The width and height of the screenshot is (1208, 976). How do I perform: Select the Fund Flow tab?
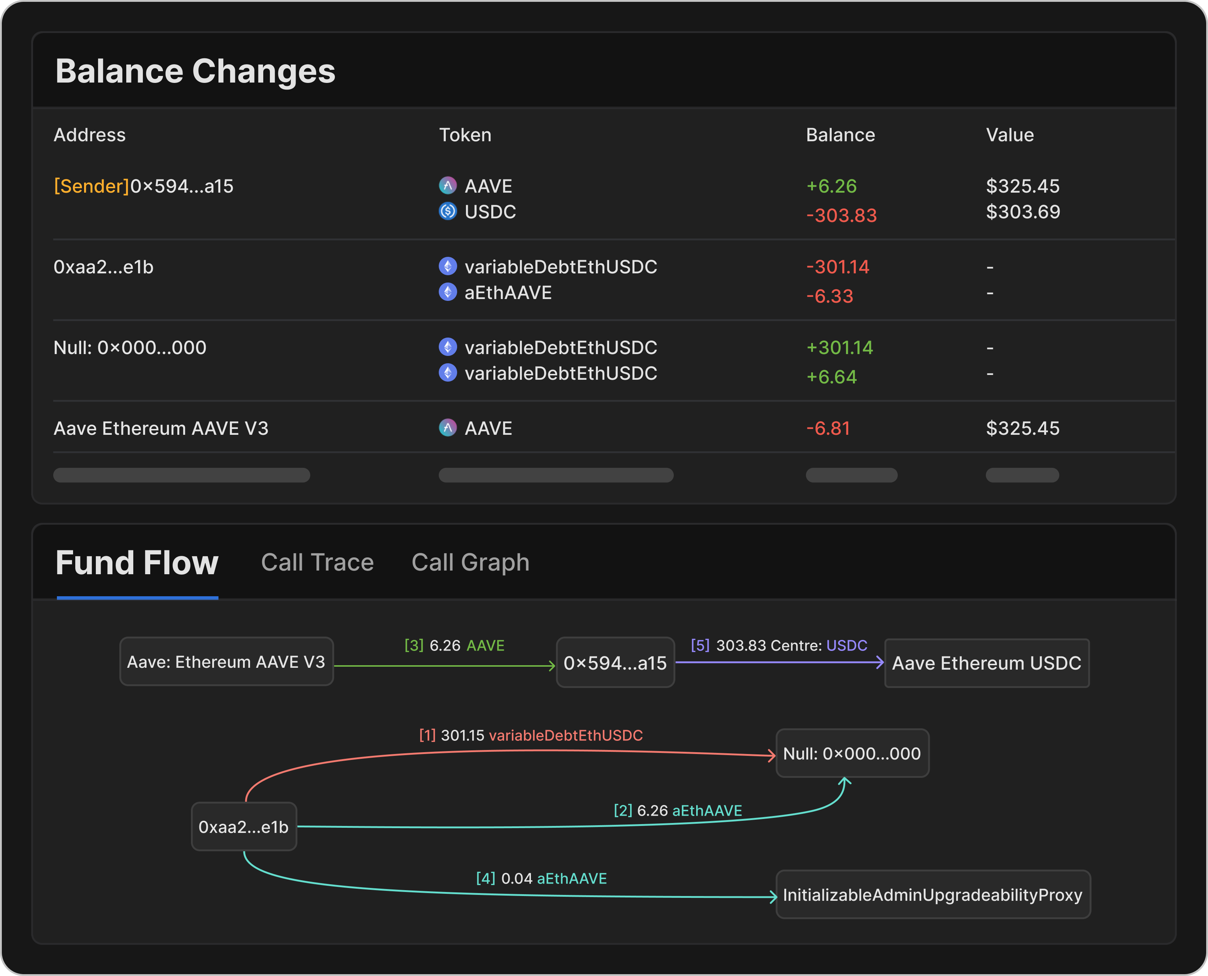pyautogui.click(x=137, y=563)
